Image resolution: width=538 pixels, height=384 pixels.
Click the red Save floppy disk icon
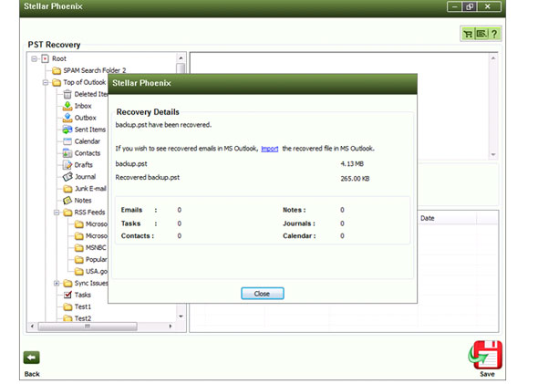pos(485,355)
